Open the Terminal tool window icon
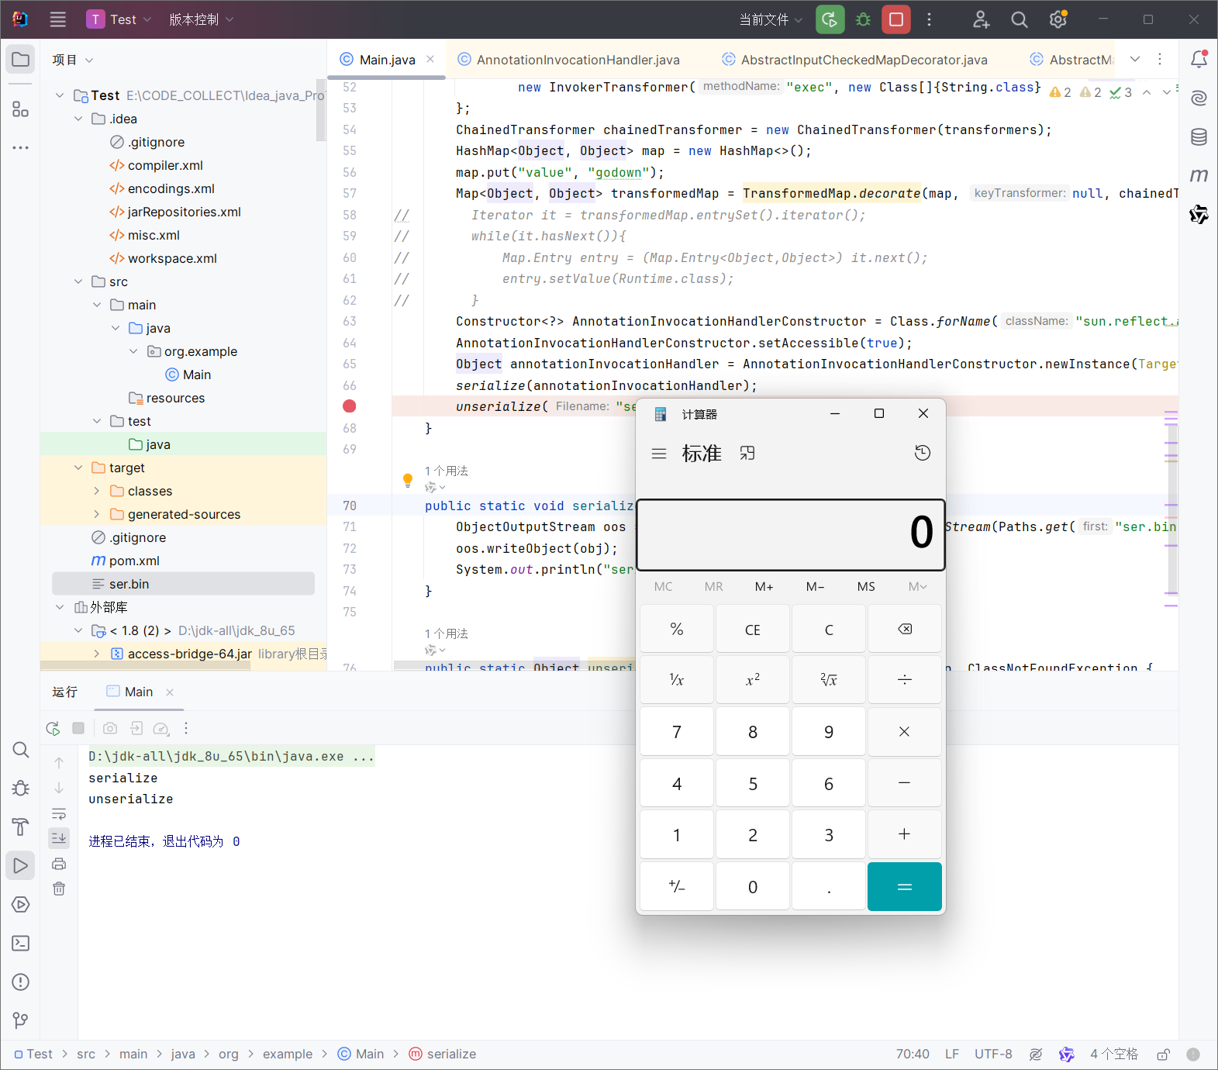 (21, 943)
